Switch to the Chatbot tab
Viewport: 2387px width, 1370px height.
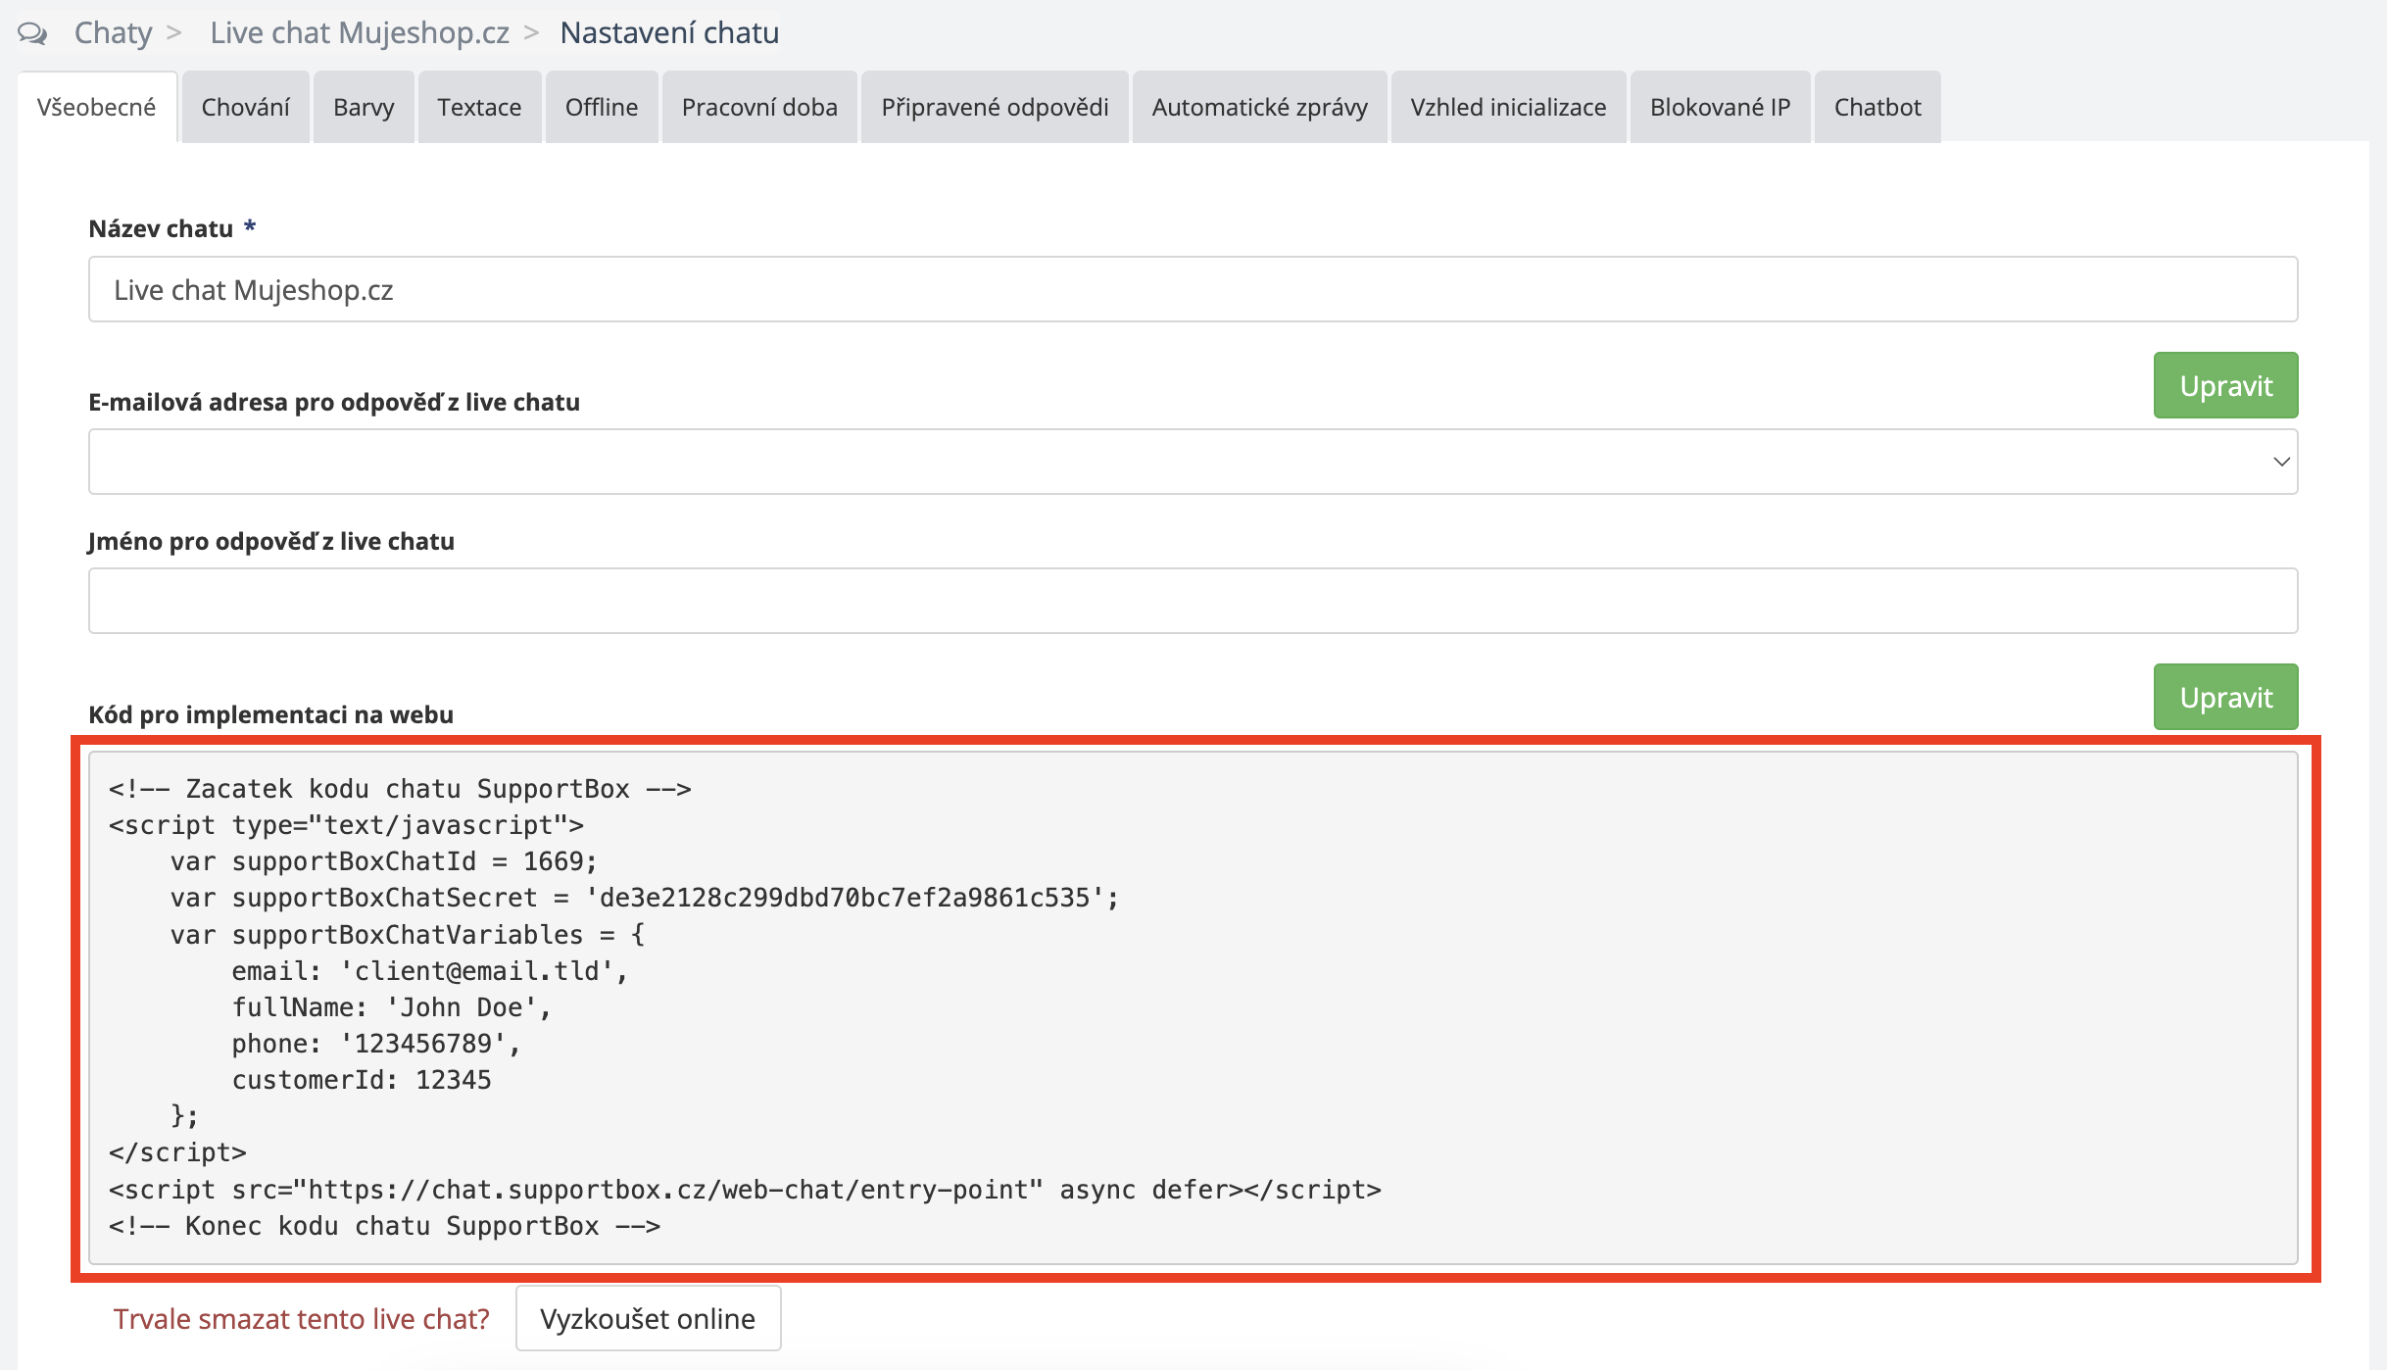click(1876, 108)
